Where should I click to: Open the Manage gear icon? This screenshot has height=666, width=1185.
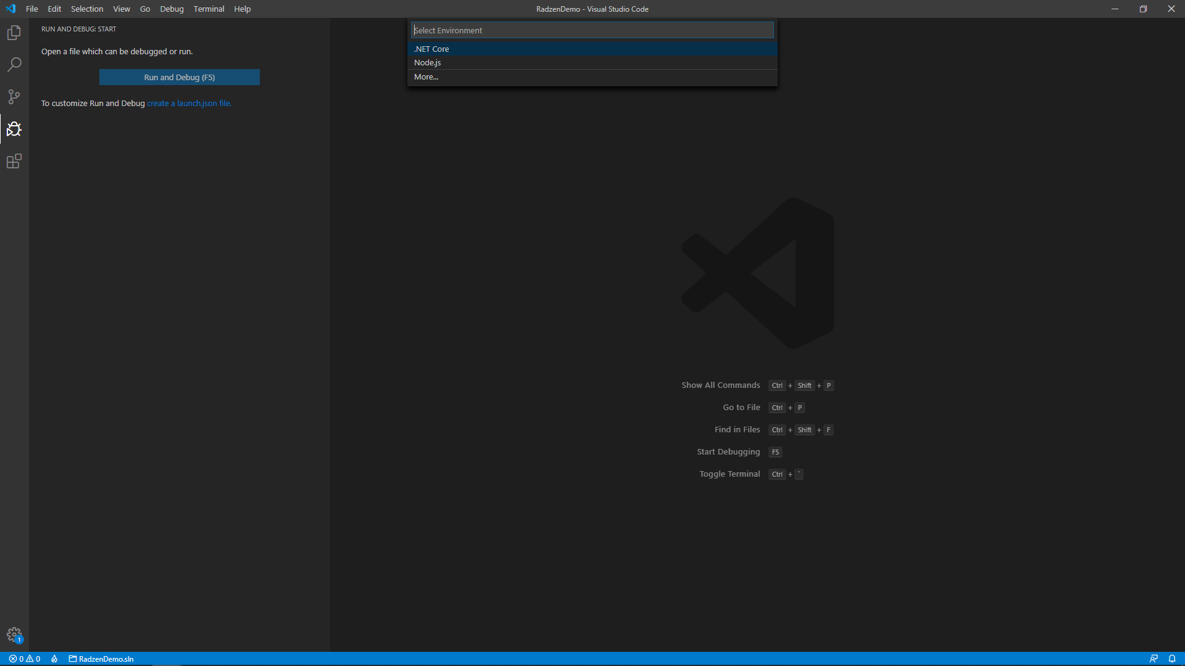14,635
